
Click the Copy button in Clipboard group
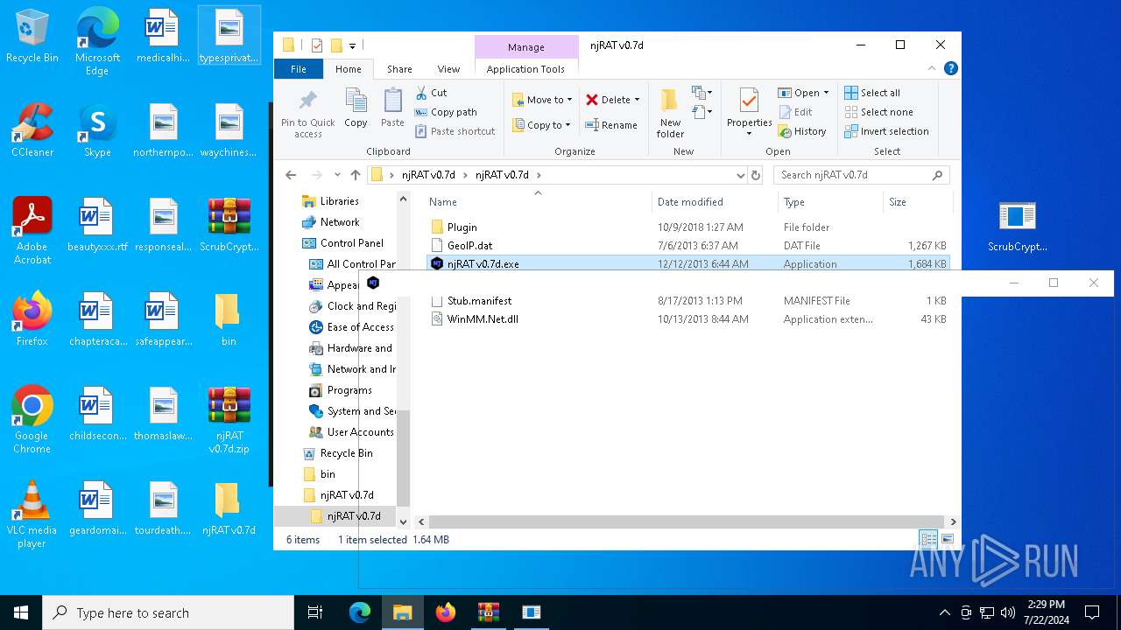[x=356, y=108]
